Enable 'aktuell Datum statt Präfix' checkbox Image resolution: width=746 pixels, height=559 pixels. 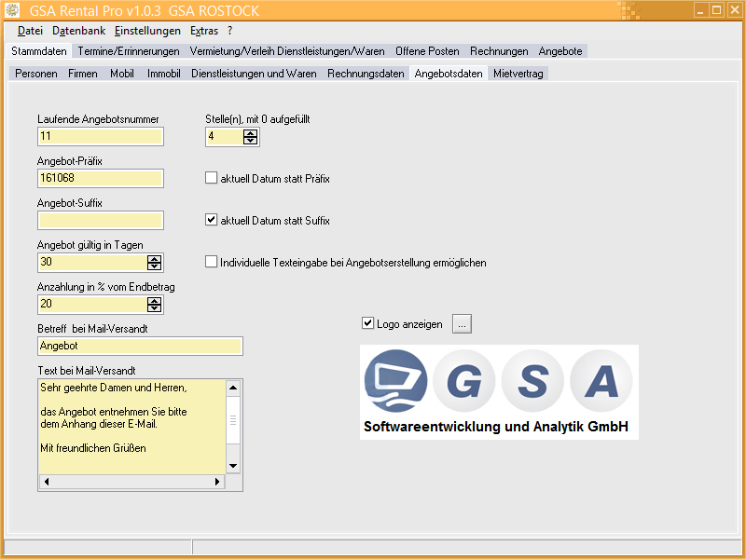click(x=211, y=178)
